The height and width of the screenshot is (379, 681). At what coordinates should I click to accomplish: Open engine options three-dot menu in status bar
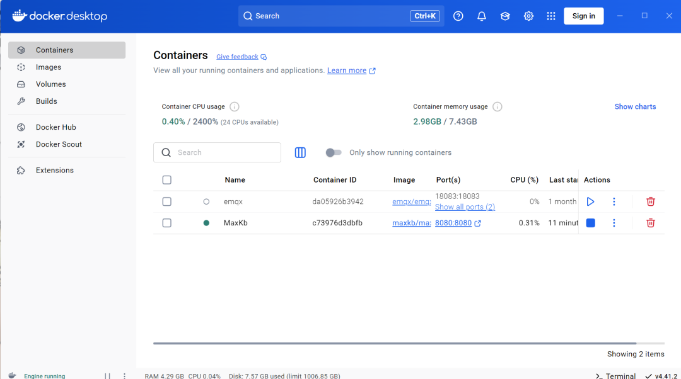pos(124,375)
